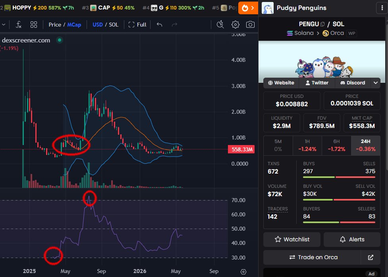Open the Trade on Orca external link icon
This screenshot has width=388, height=277.
[x=371, y=258]
